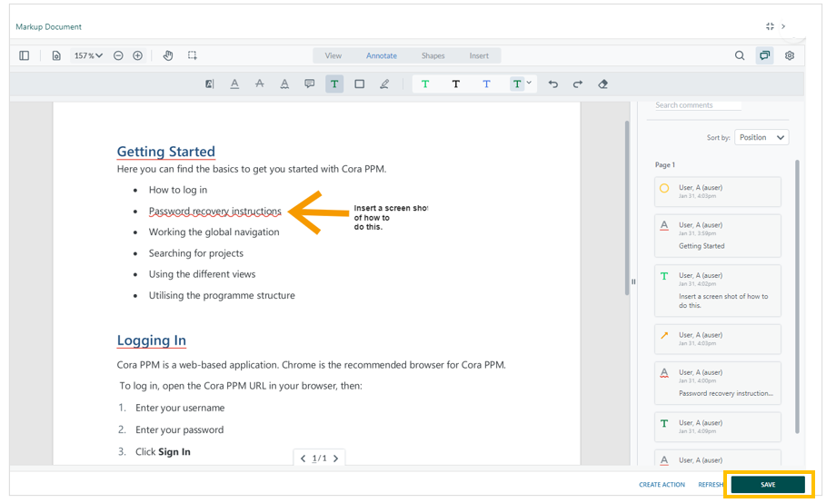Open the orange arrow annotation comment
The height and width of the screenshot is (503, 826).
pos(718,339)
